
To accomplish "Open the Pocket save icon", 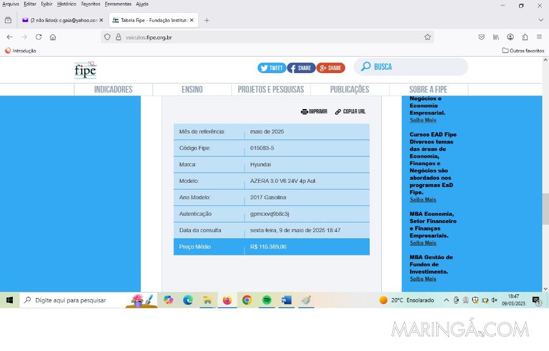I will (x=481, y=37).
